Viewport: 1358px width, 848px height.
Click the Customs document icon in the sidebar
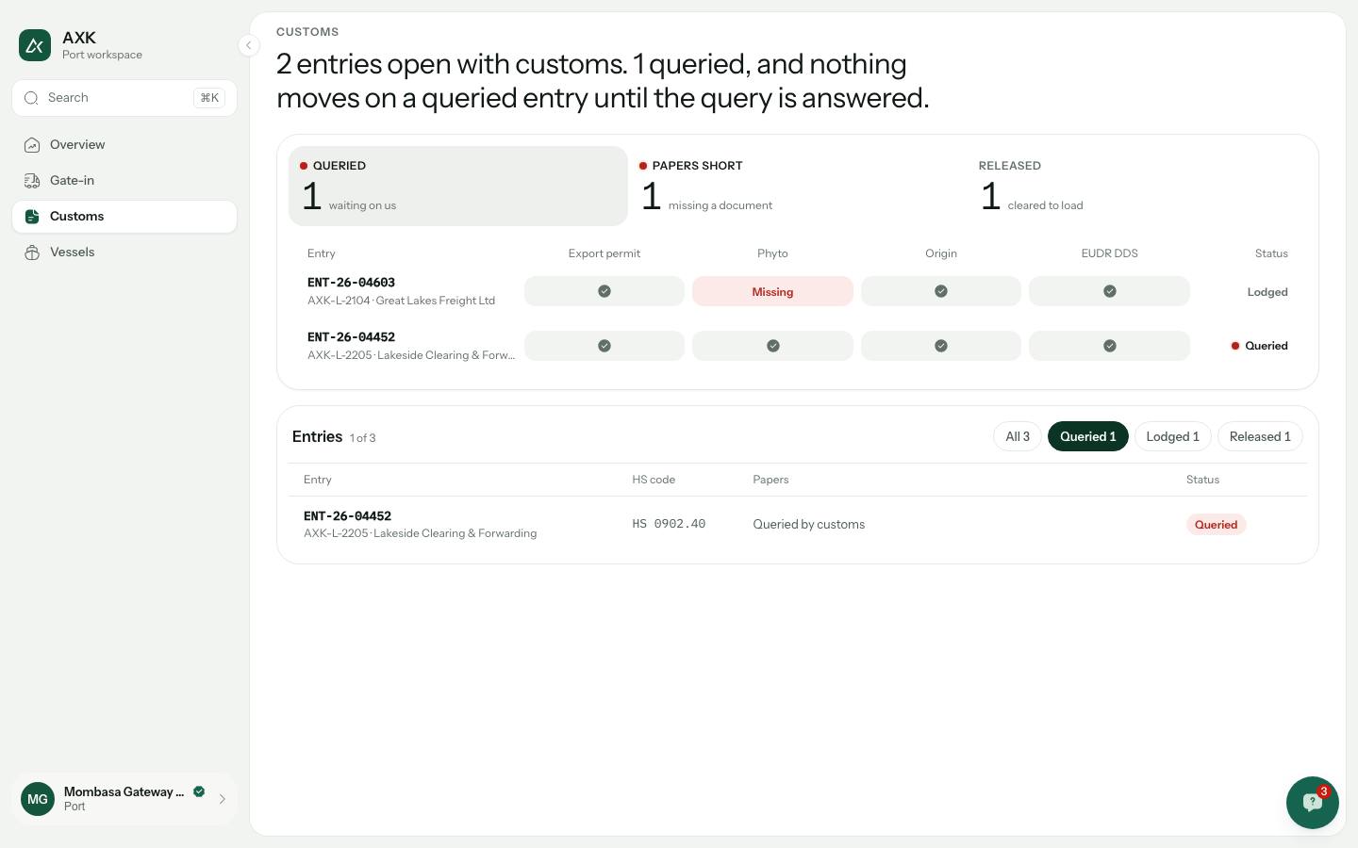click(x=32, y=217)
